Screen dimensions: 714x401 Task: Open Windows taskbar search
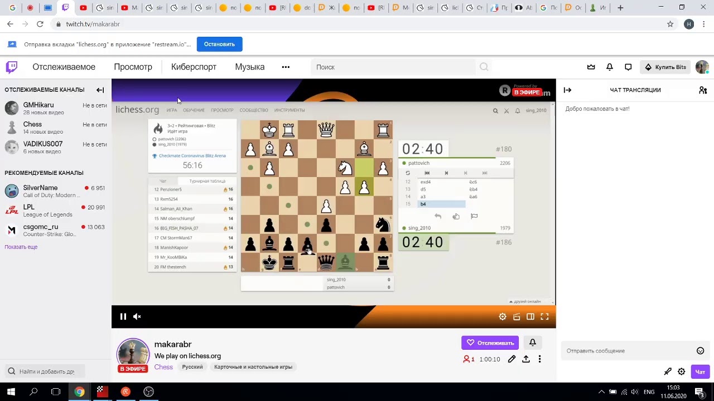[x=33, y=392]
